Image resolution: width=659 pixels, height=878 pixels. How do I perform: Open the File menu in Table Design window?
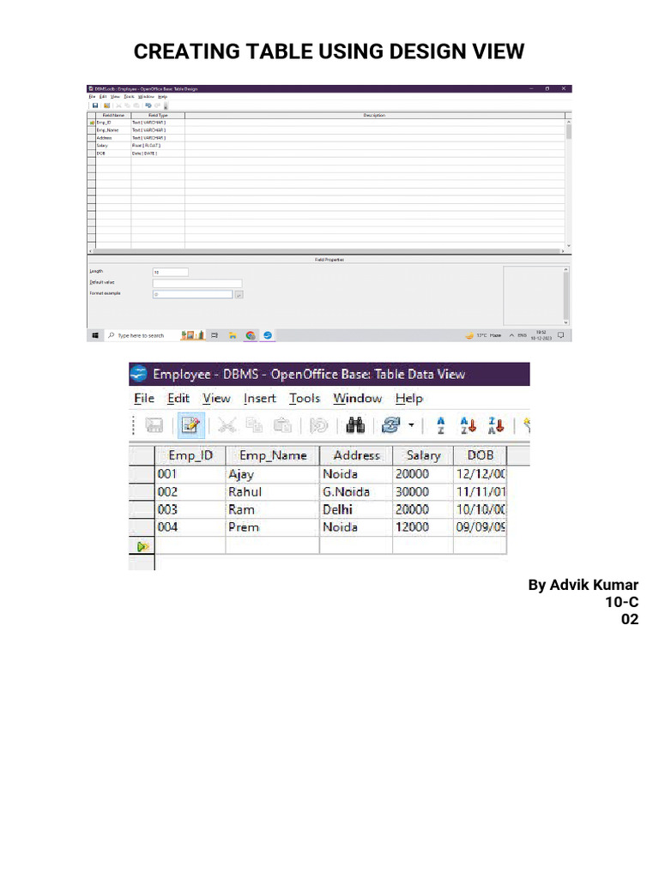(93, 97)
